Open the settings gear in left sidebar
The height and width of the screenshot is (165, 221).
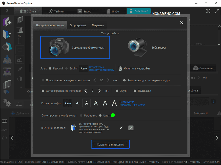[7, 103]
